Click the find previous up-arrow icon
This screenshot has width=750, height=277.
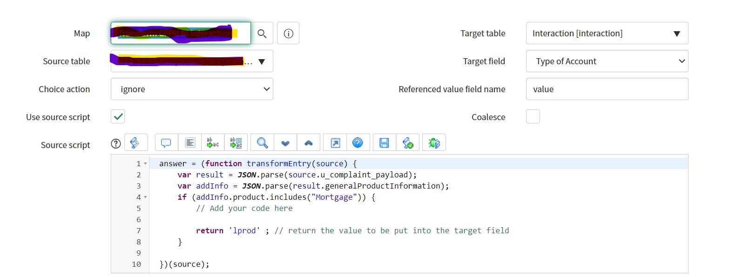pyautogui.click(x=309, y=142)
